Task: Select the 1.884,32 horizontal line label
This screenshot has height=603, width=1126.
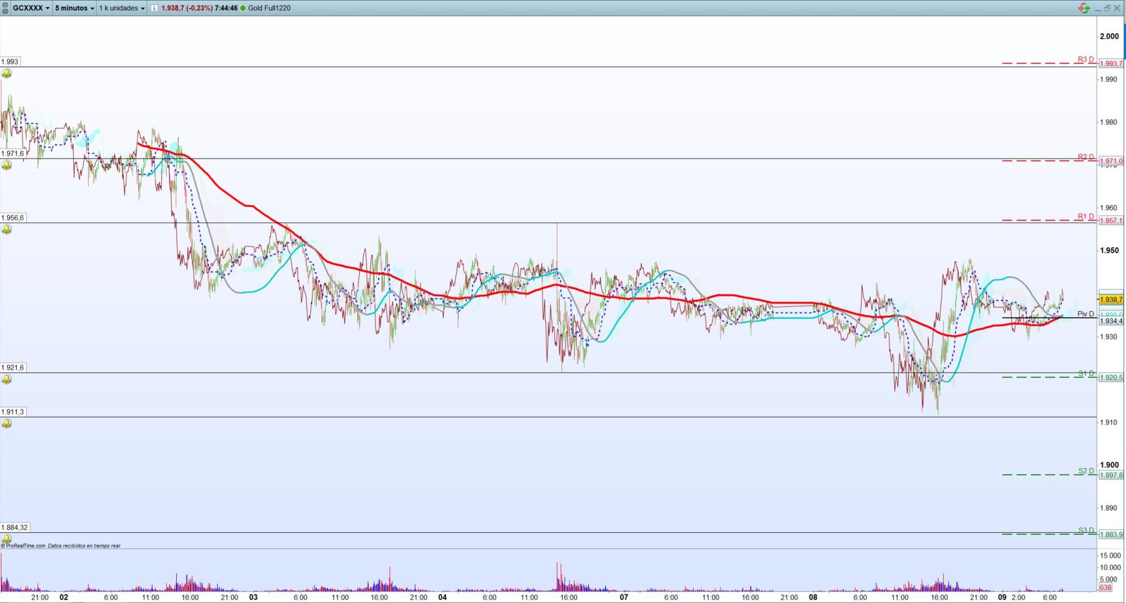Action: point(14,527)
